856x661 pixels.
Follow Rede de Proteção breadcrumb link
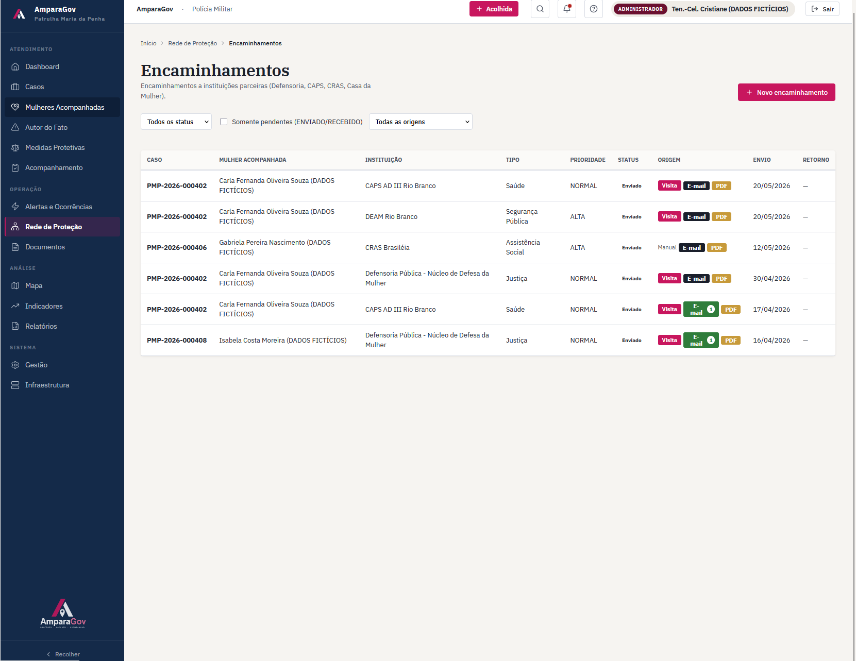pyautogui.click(x=193, y=43)
